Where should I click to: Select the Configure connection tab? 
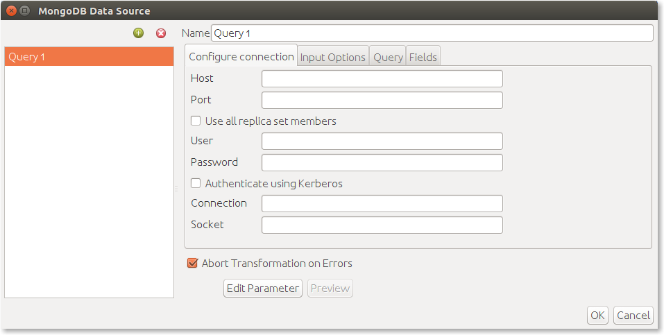(241, 56)
